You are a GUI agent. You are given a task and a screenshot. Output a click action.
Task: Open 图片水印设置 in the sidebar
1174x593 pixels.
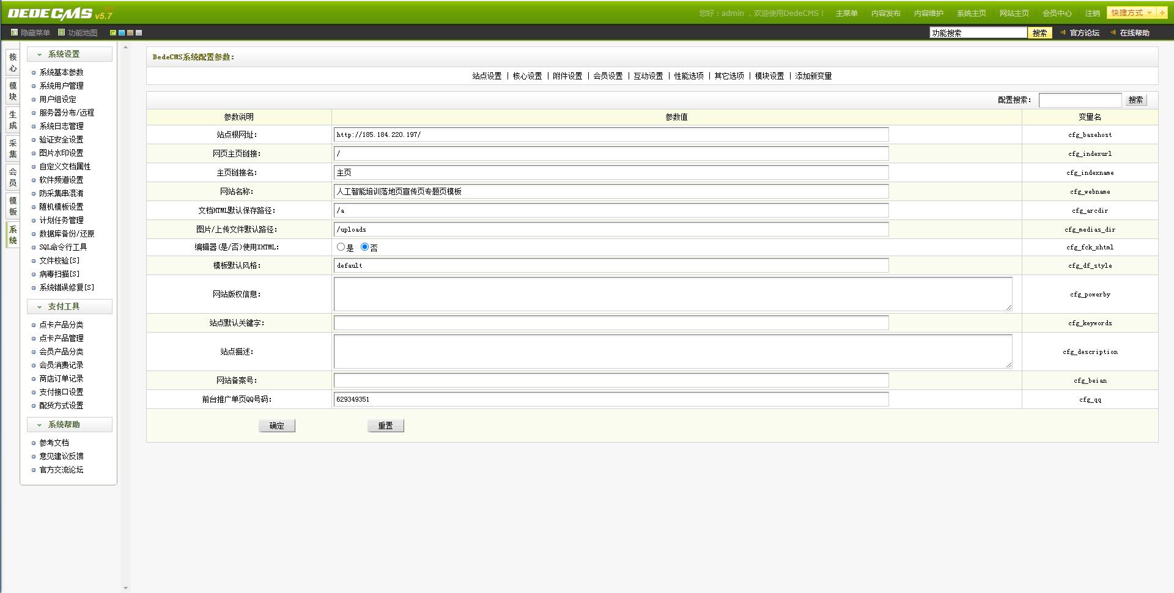point(61,153)
